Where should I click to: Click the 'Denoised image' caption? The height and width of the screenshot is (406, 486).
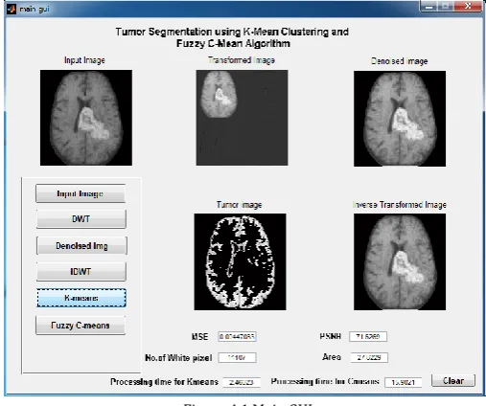(400, 61)
